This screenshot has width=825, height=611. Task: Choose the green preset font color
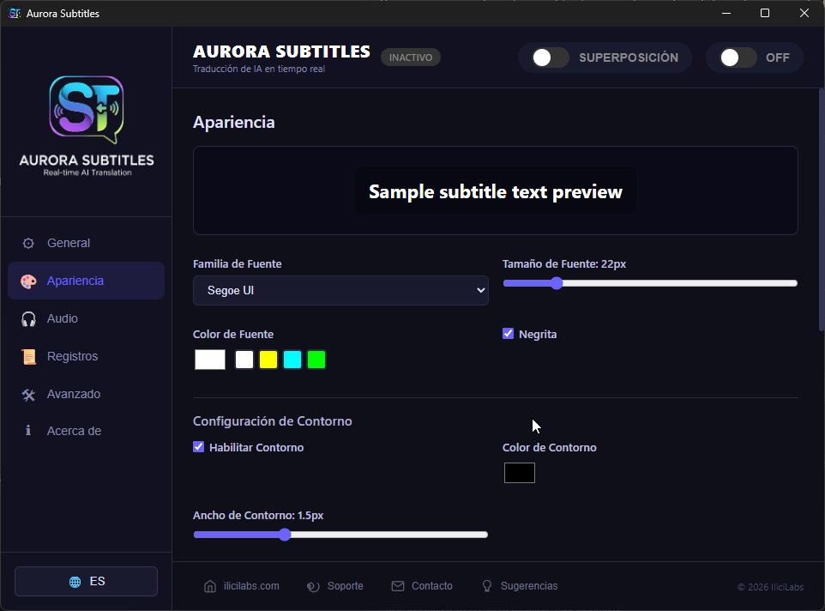316,360
